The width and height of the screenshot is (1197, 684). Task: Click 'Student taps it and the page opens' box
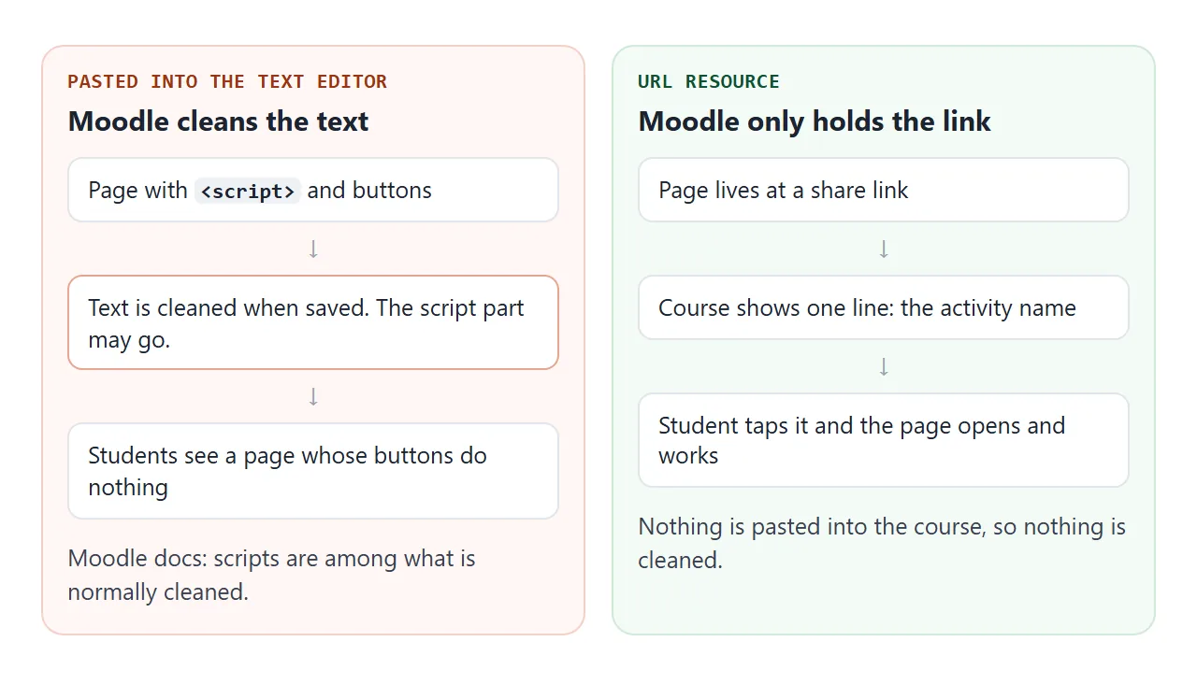(x=884, y=440)
